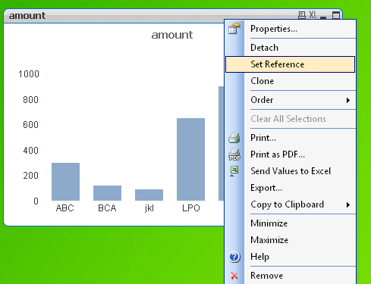Select Help in the context menu
This screenshot has width=371, height=284.
(x=290, y=257)
